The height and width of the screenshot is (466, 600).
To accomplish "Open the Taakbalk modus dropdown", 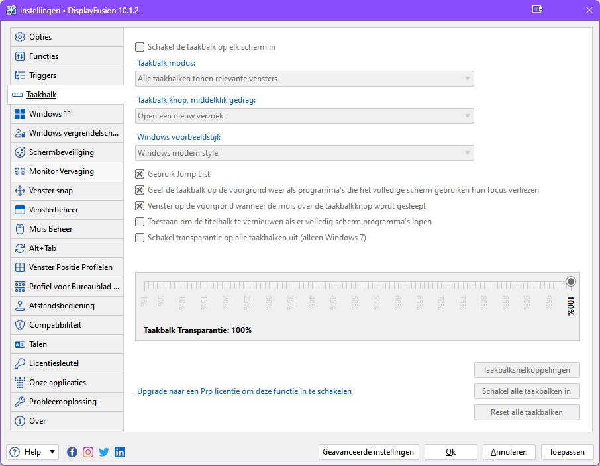I will (x=305, y=79).
